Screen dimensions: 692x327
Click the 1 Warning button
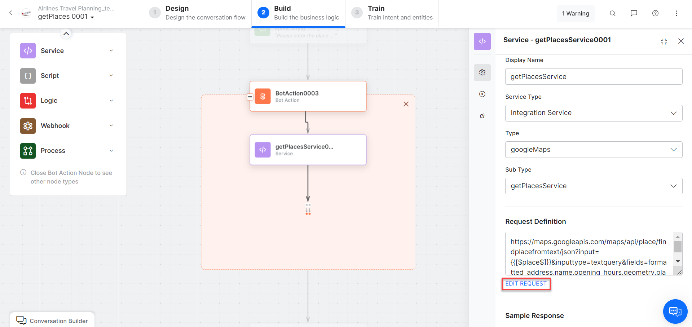pos(575,13)
